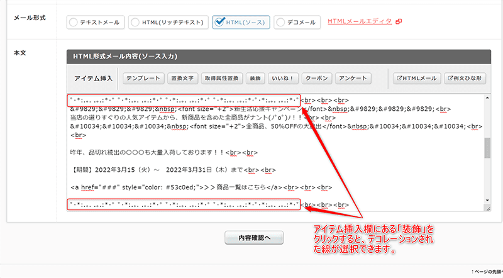Insert a いいね！ item
This screenshot has width=503, height=278.
tap(282, 79)
